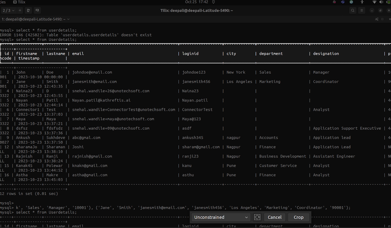Open the accessibility menu in top bar
391x228 pixels.
pos(362,2)
